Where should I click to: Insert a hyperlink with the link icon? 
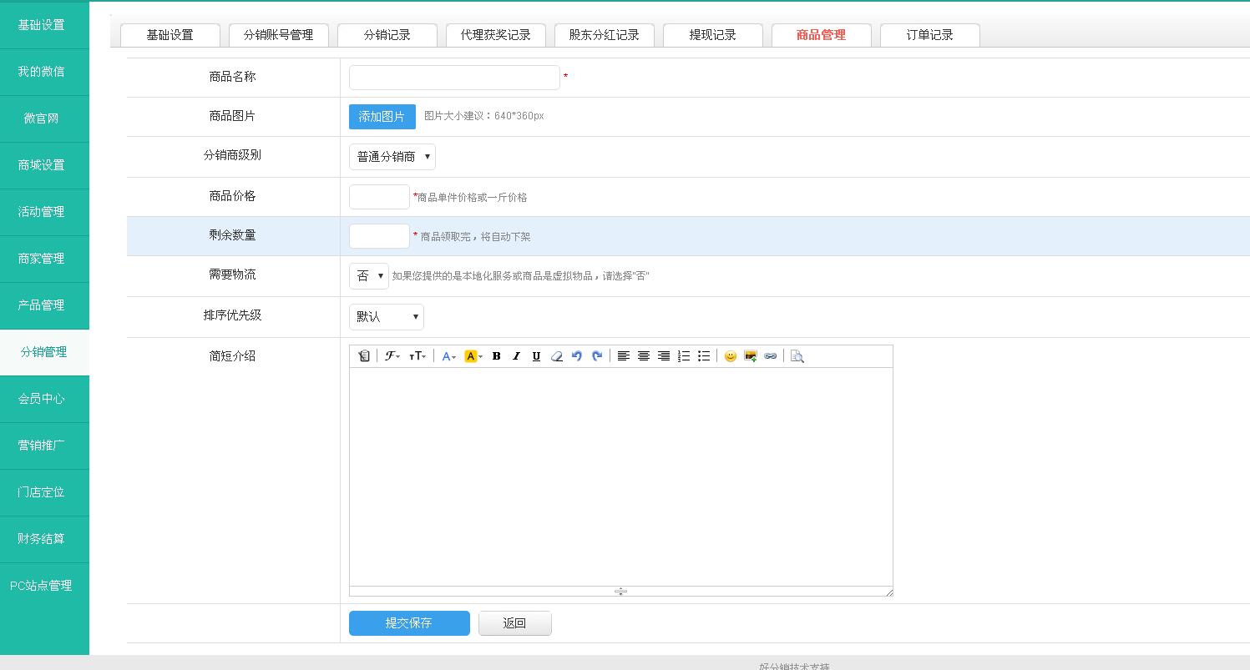770,356
